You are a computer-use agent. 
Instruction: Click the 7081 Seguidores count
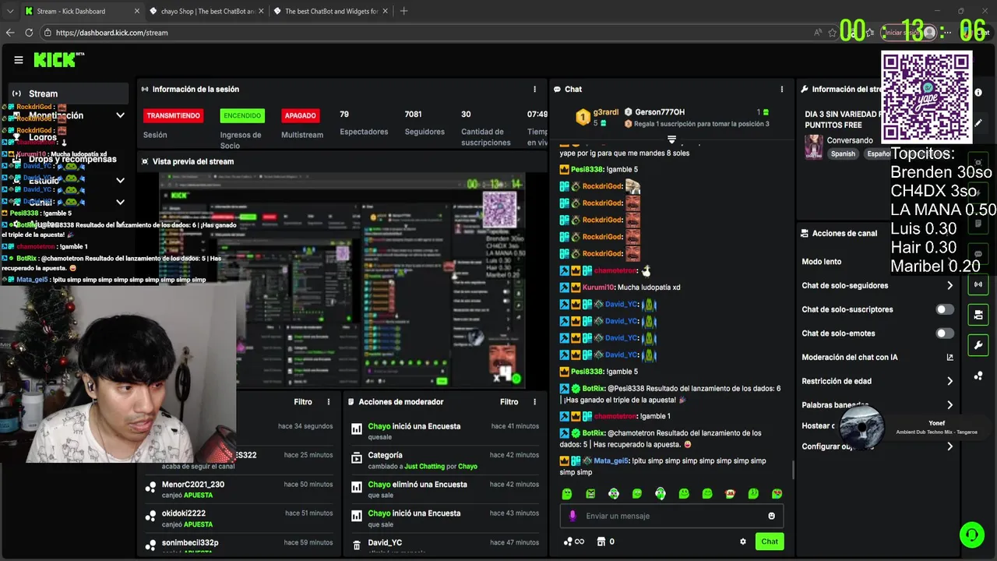click(413, 115)
